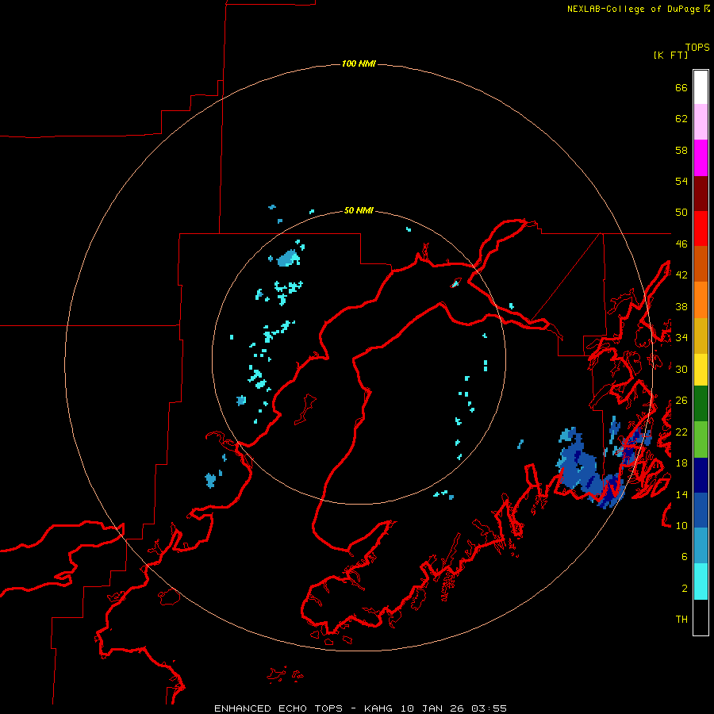Click the 100 NMI range ring label

(359, 63)
